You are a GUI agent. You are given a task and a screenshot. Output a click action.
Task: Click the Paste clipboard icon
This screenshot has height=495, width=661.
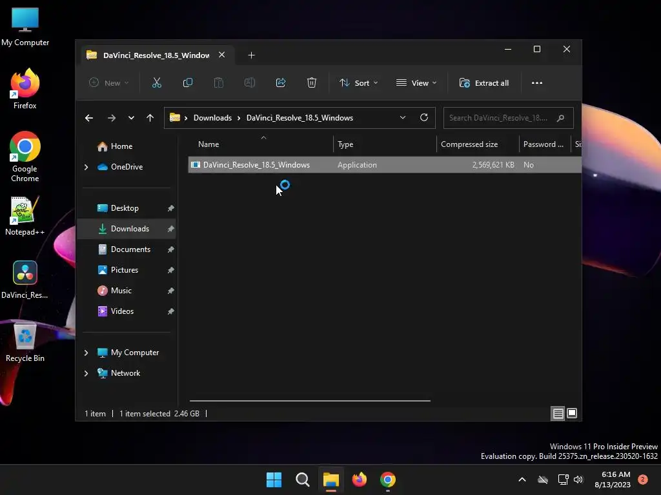[218, 83]
